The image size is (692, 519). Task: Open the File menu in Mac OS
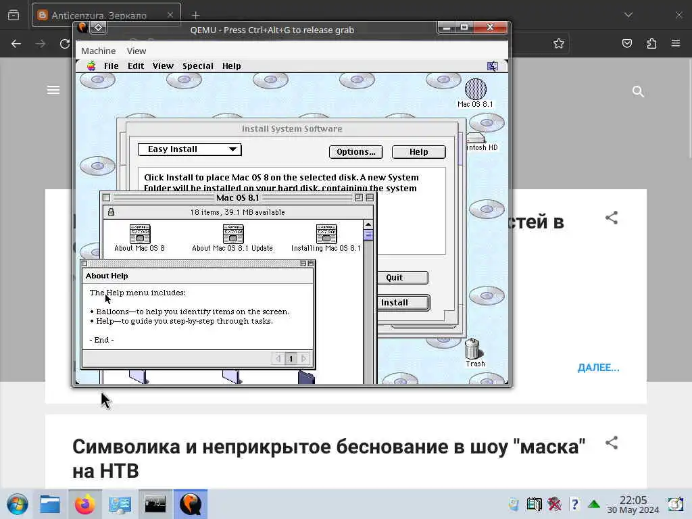pyautogui.click(x=111, y=66)
